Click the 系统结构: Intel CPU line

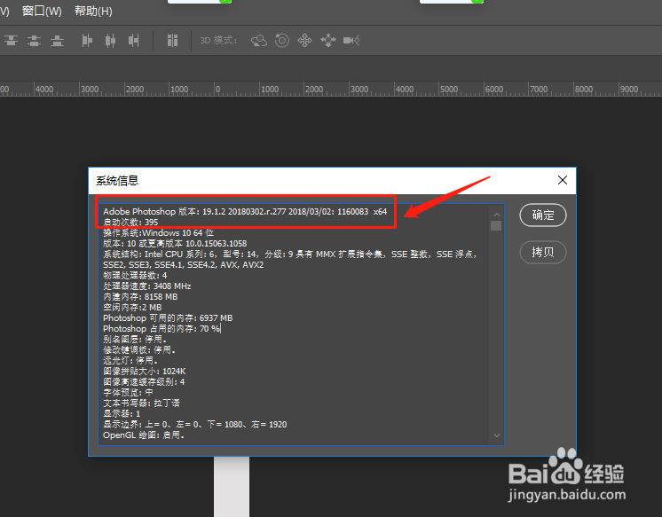click(x=290, y=255)
